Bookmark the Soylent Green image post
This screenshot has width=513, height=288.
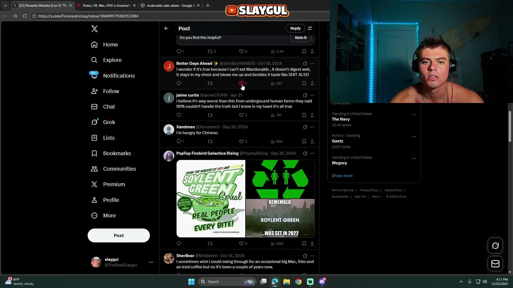click(x=304, y=243)
